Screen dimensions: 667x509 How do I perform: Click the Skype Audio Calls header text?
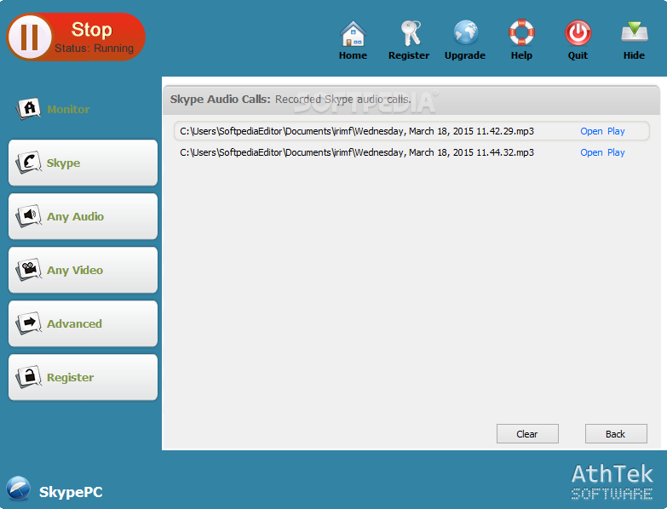click(221, 100)
